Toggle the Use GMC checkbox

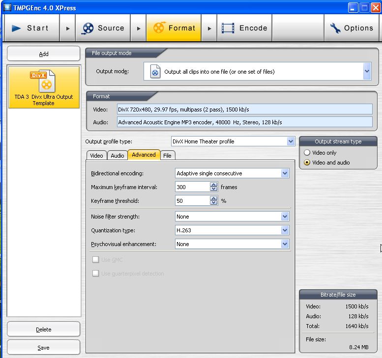95,260
